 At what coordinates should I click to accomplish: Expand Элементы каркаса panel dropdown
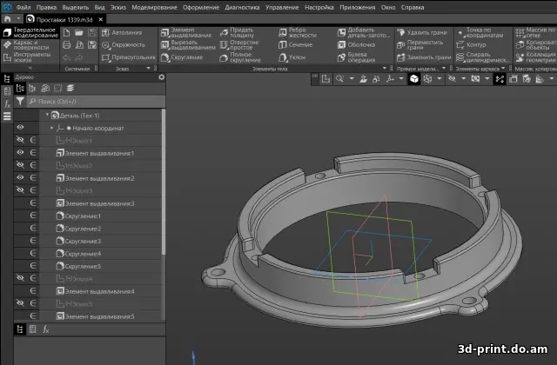click(x=503, y=68)
